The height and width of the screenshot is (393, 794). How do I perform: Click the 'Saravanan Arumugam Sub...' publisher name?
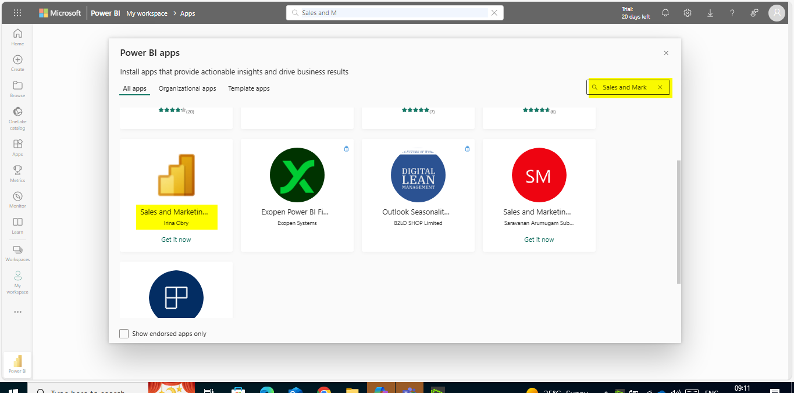tap(539, 223)
